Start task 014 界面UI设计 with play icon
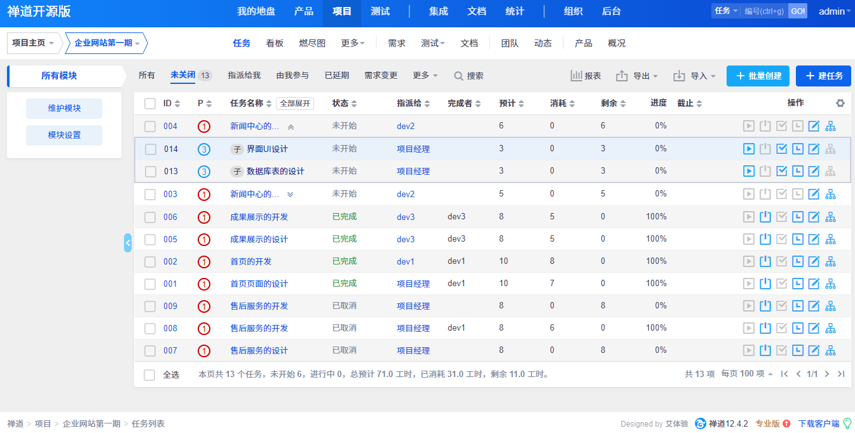This screenshot has width=855, height=433. point(749,149)
